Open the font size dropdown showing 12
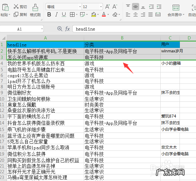 pyautogui.click(x=101, y=7)
